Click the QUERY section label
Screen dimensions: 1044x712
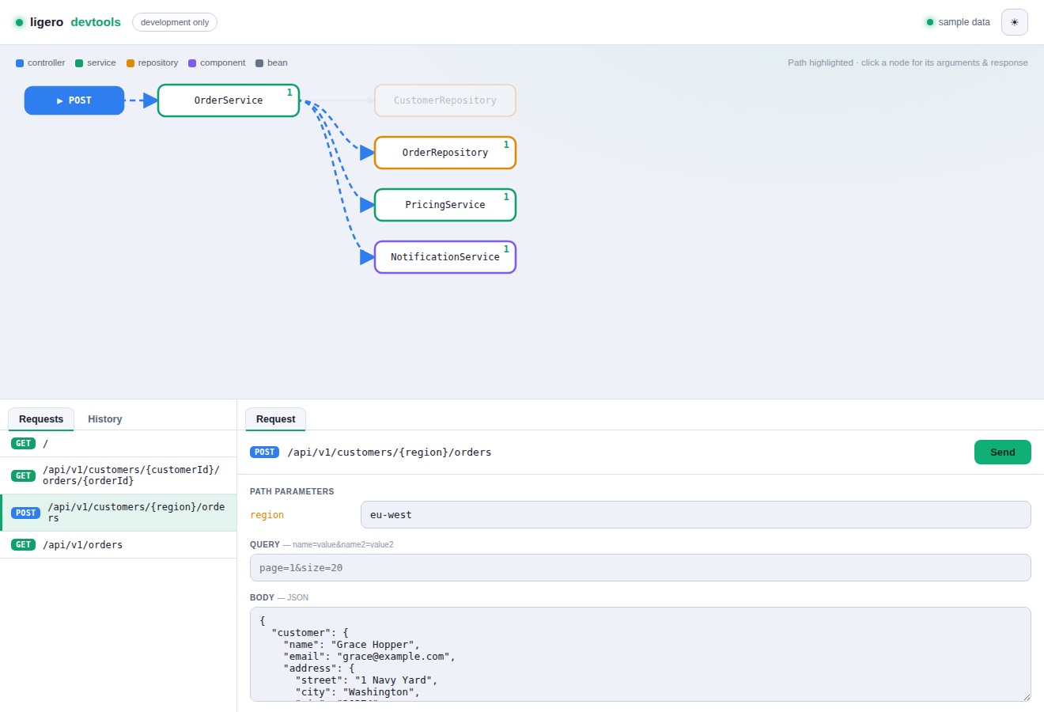coord(265,545)
